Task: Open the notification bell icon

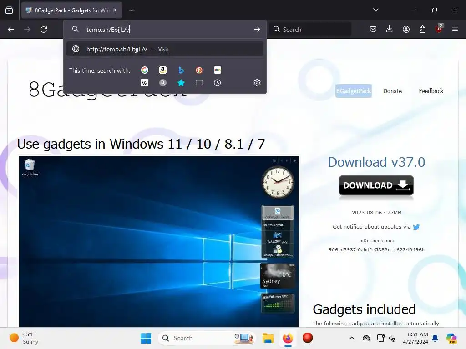Action: (x=435, y=338)
